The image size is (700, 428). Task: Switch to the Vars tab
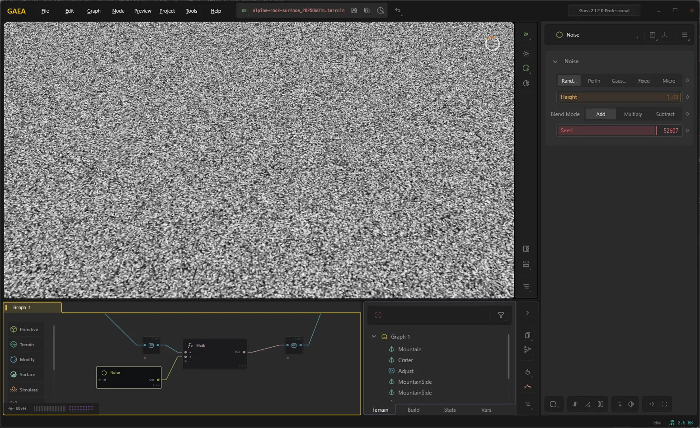tap(486, 410)
